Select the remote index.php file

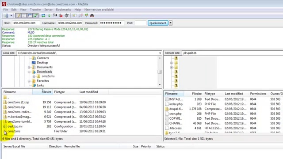(176, 104)
